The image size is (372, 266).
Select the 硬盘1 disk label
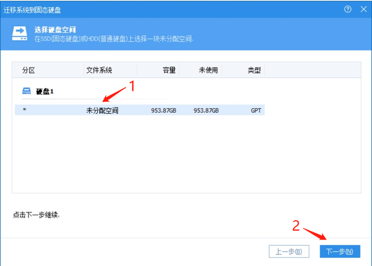45,91
